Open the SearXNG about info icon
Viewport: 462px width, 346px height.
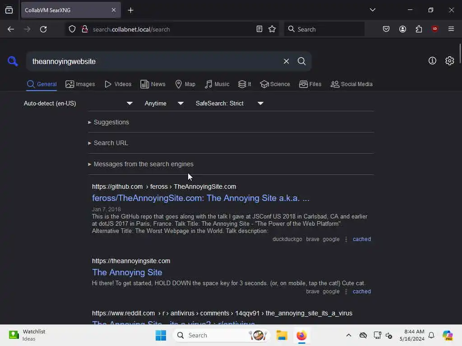pos(432,61)
